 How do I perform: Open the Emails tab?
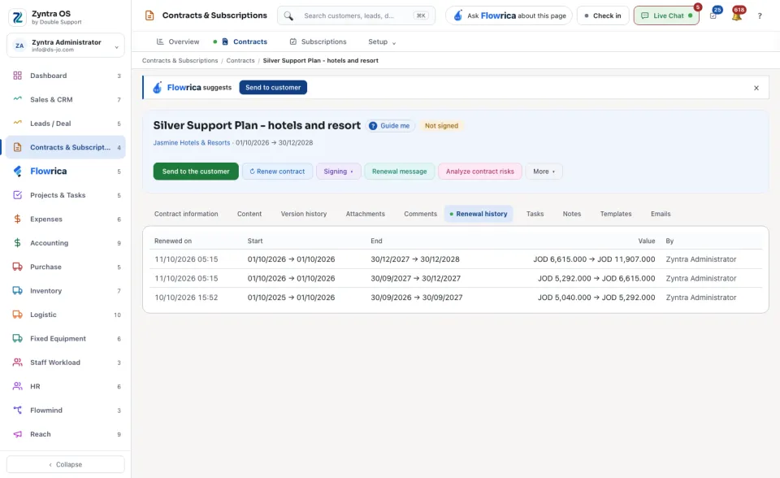coord(660,214)
